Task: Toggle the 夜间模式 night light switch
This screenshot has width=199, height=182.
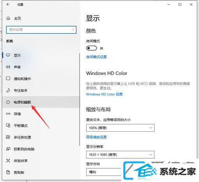Action: (91, 48)
